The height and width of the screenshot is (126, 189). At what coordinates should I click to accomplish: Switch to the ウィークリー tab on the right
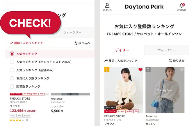point(167,50)
